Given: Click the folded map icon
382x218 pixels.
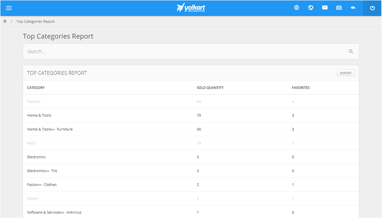Looking at the screenshot, I should [x=339, y=8].
